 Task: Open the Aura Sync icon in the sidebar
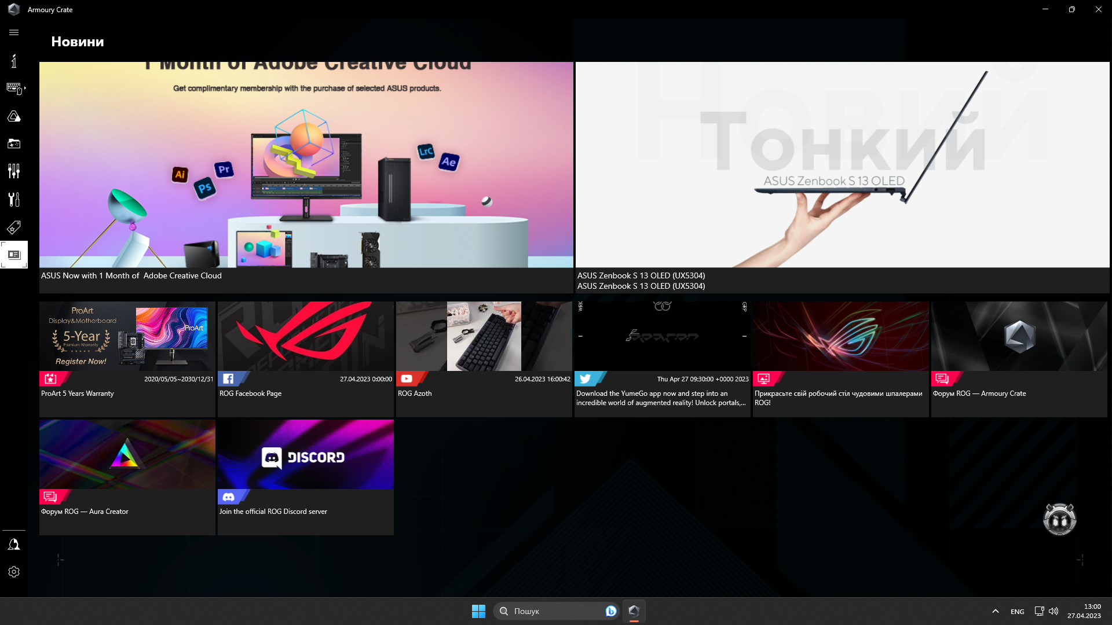(x=14, y=116)
